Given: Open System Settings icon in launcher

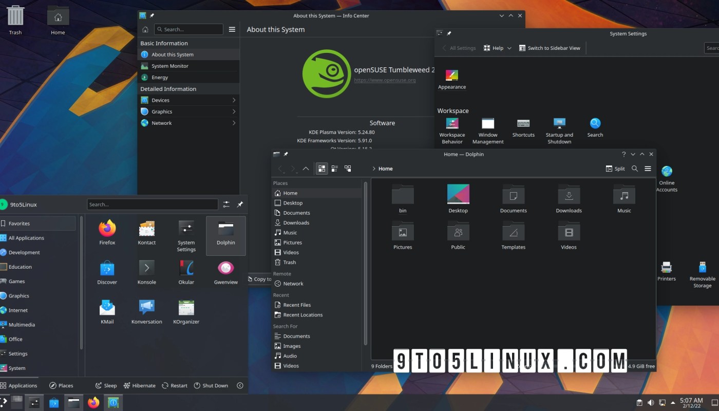Looking at the screenshot, I should (x=186, y=236).
